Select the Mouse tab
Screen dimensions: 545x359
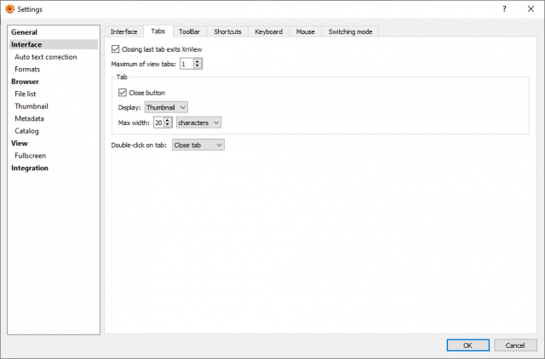pyautogui.click(x=306, y=31)
